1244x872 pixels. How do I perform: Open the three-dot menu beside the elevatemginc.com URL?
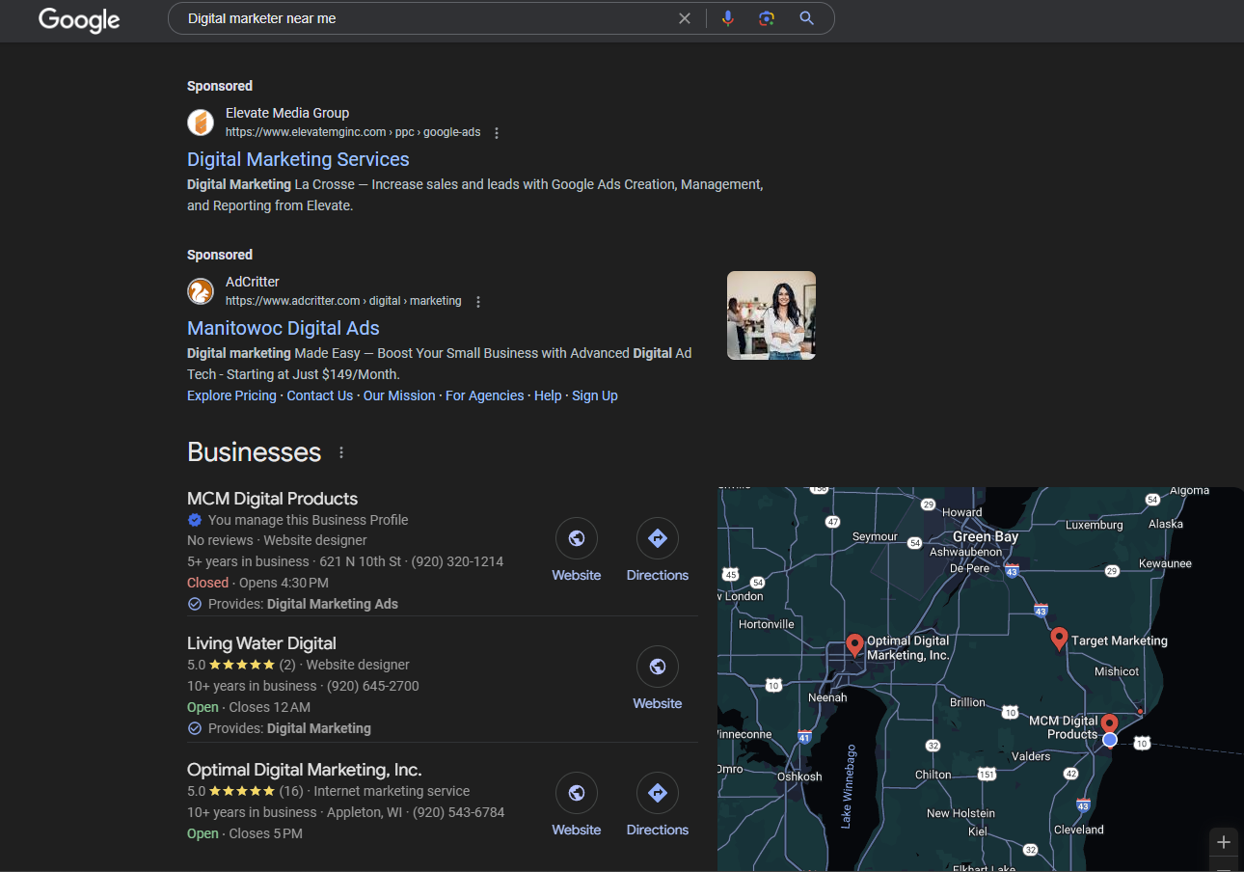coord(497,133)
